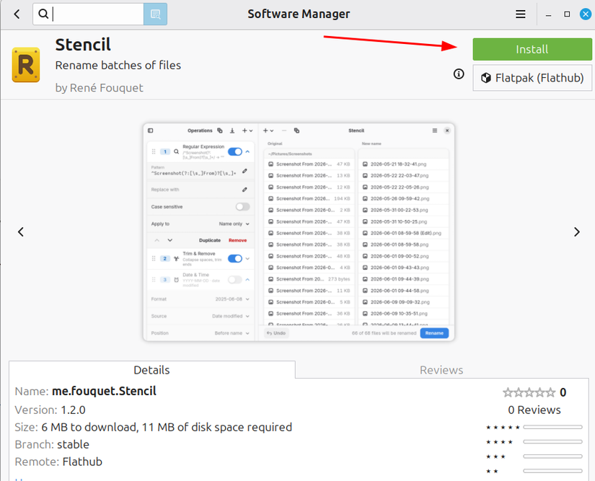Maximize the Software Manager window
595x481 pixels.
click(567, 14)
